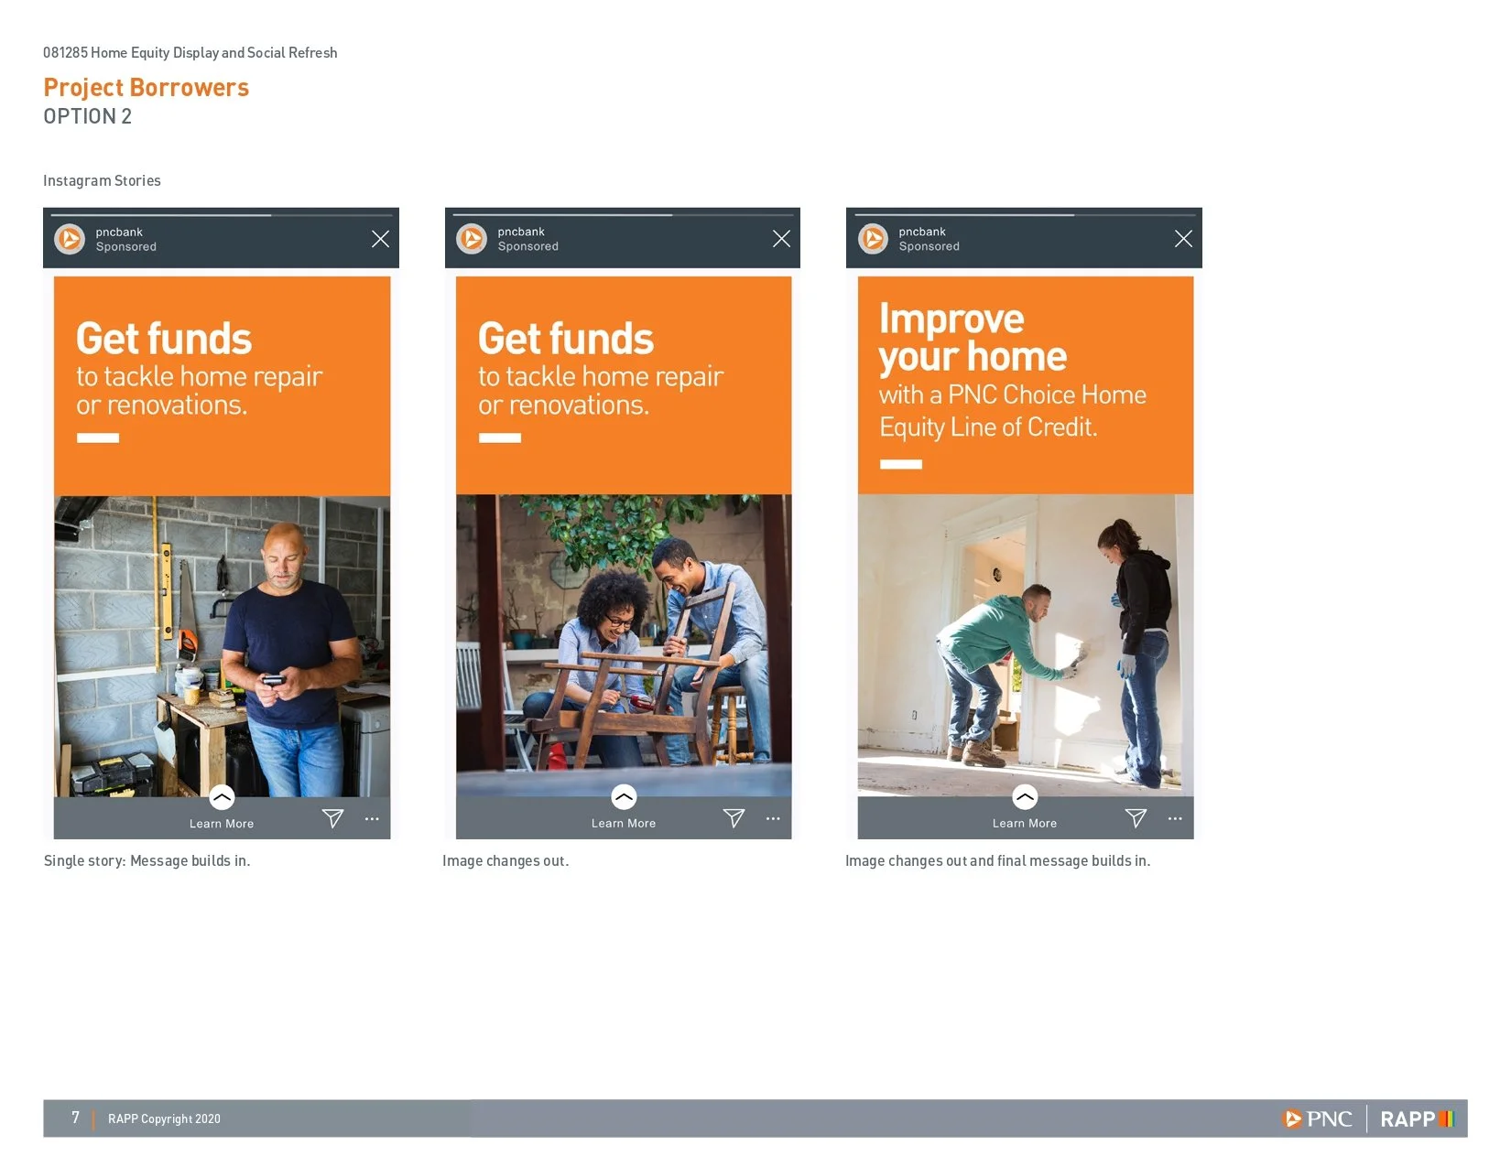Click caption 'Single story: Message builds in.'
The width and height of the screenshot is (1511, 1167).
[x=147, y=861]
